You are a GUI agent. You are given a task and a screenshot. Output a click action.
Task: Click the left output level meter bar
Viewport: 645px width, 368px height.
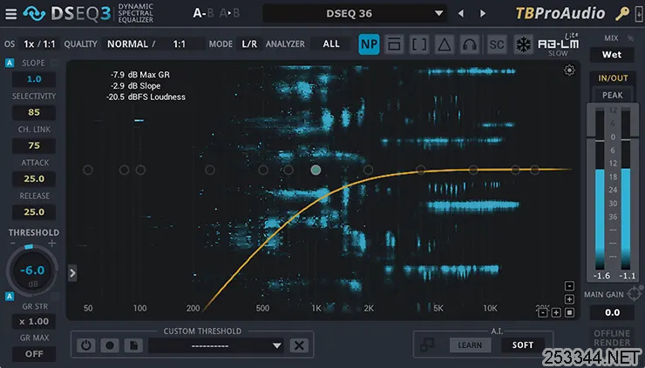tap(600, 189)
